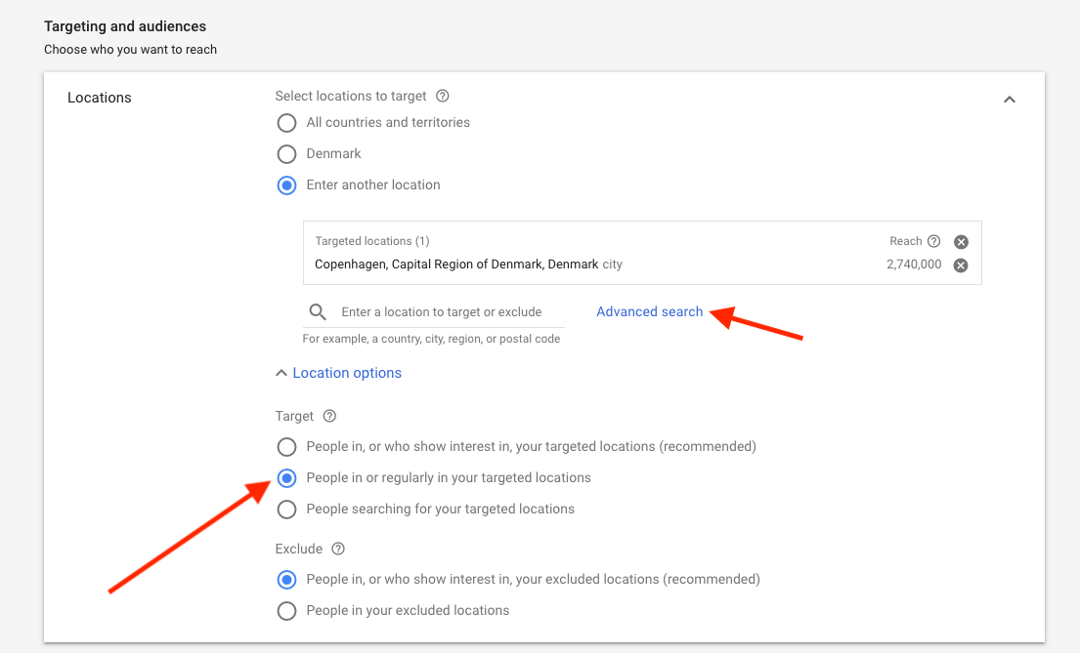Remove Copenhagen from targeted locations
1080x653 pixels.
coord(960,265)
